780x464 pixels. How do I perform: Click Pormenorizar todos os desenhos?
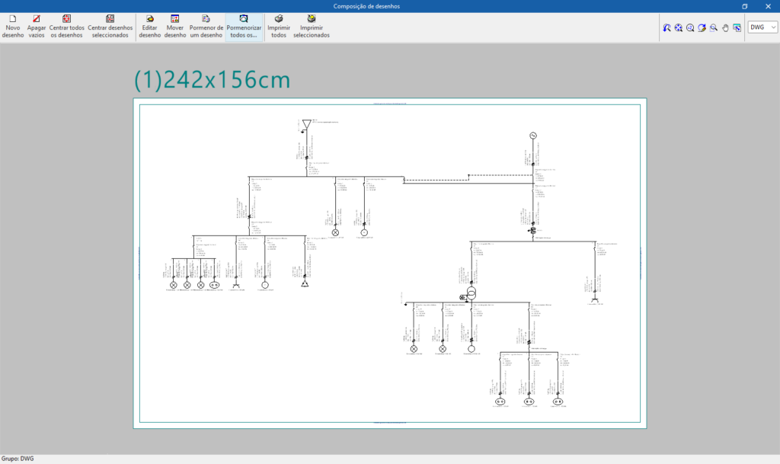245,27
